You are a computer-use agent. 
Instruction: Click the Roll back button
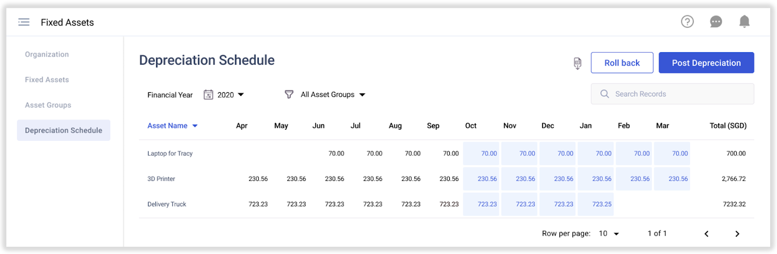point(622,63)
